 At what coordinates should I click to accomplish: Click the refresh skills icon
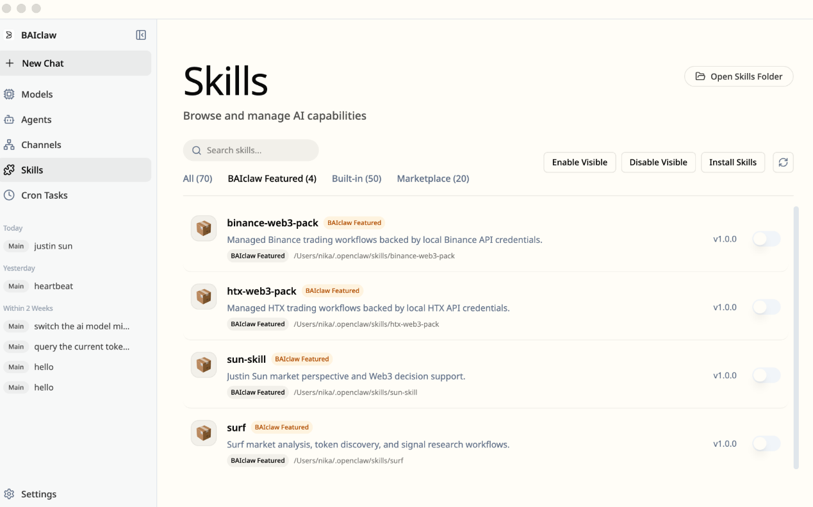[x=783, y=162]
